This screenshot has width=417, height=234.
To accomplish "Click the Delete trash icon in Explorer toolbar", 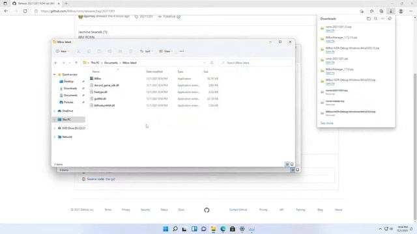I will 130,51.
